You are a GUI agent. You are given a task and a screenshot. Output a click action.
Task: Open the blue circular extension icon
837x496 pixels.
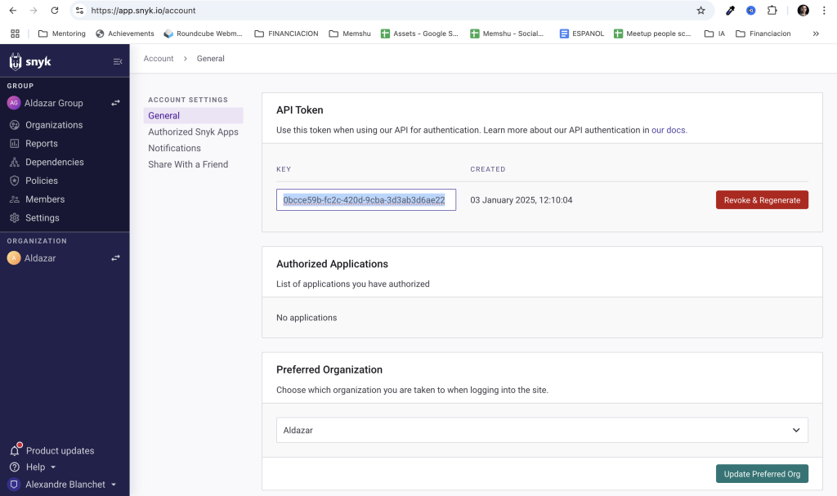750,10
